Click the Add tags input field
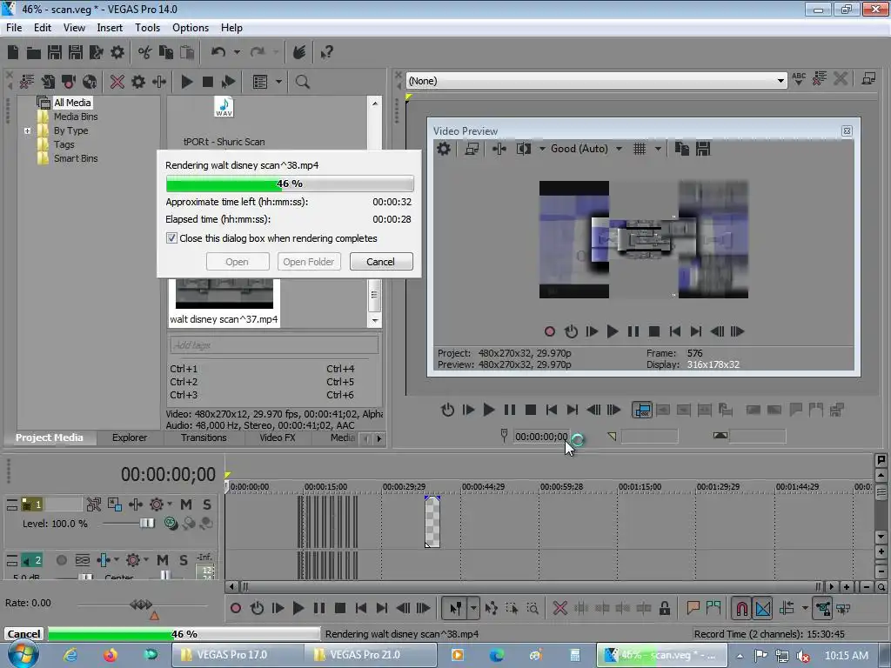891x668 pixels. coord(274,344)
